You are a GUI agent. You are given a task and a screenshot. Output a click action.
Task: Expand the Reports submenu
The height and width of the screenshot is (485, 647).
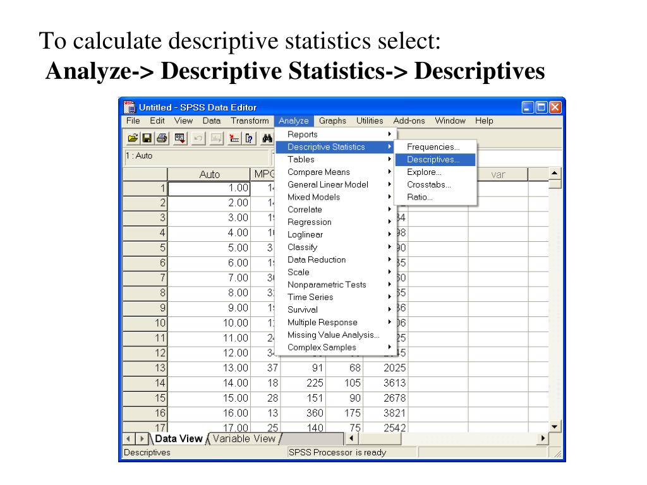tap(336, 135)
